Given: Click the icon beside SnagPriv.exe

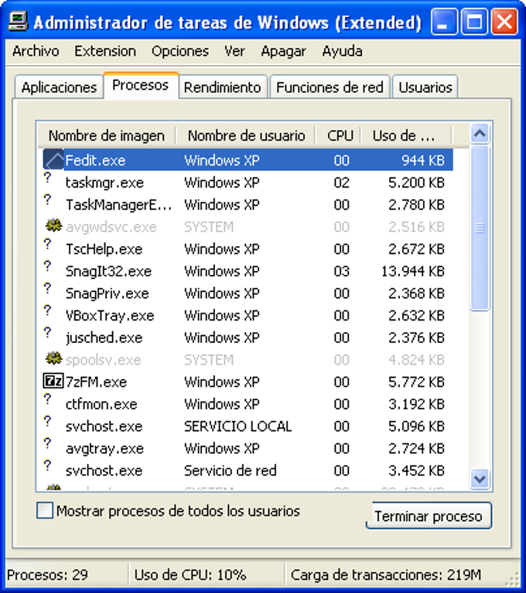Looking at the screenshot, I should tap(47, 288).
